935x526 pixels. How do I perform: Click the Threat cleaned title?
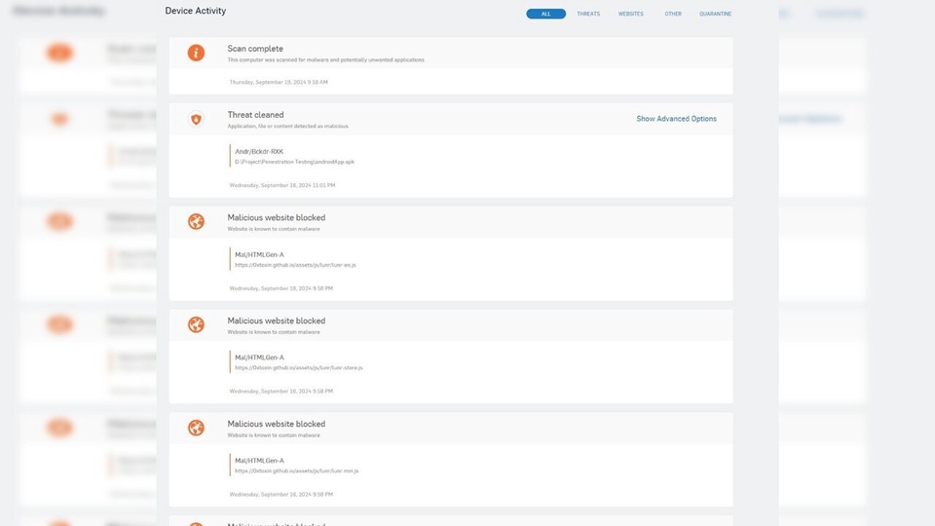[x=255, y=115]
